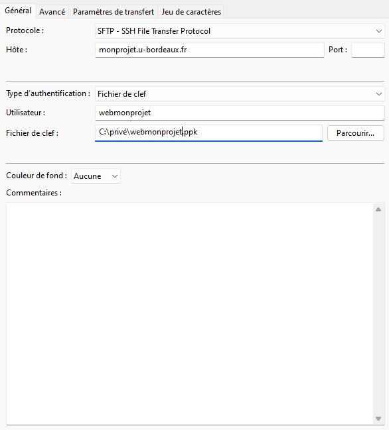Switch to the Général tab
The image size is (389, 430).
pos(18,11)
